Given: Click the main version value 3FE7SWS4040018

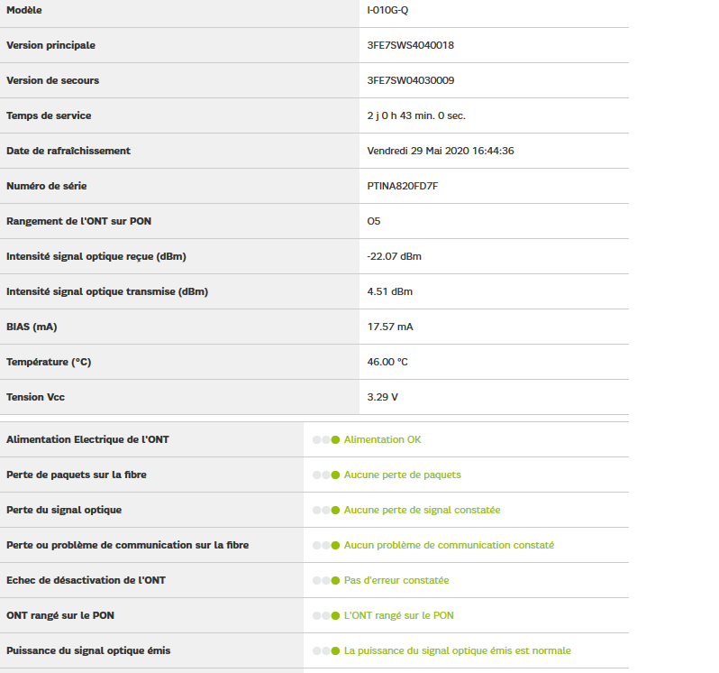Looking at the screenshot, I should click(x=411, y=45).
